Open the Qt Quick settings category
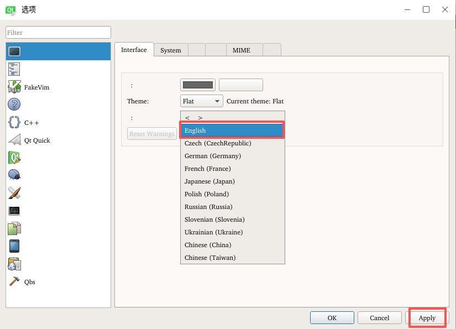This screenshot has width=456, height=329. (x=58, y=140)
